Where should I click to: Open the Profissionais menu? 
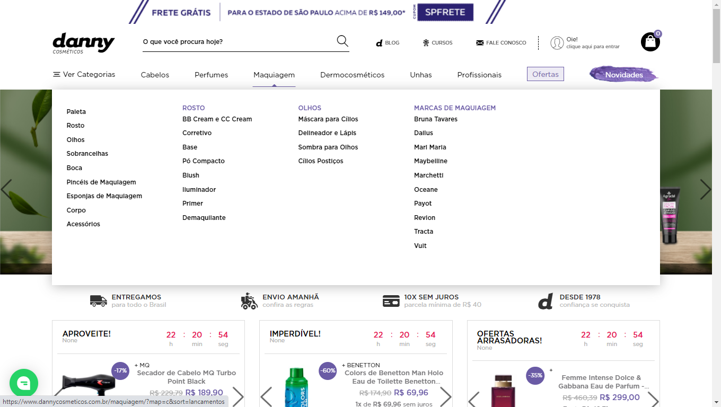pyautogui.click(x=479, y=75)
